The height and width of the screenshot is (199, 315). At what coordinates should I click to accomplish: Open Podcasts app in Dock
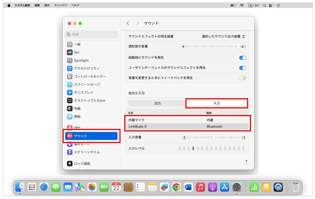[x=212, y=187]
